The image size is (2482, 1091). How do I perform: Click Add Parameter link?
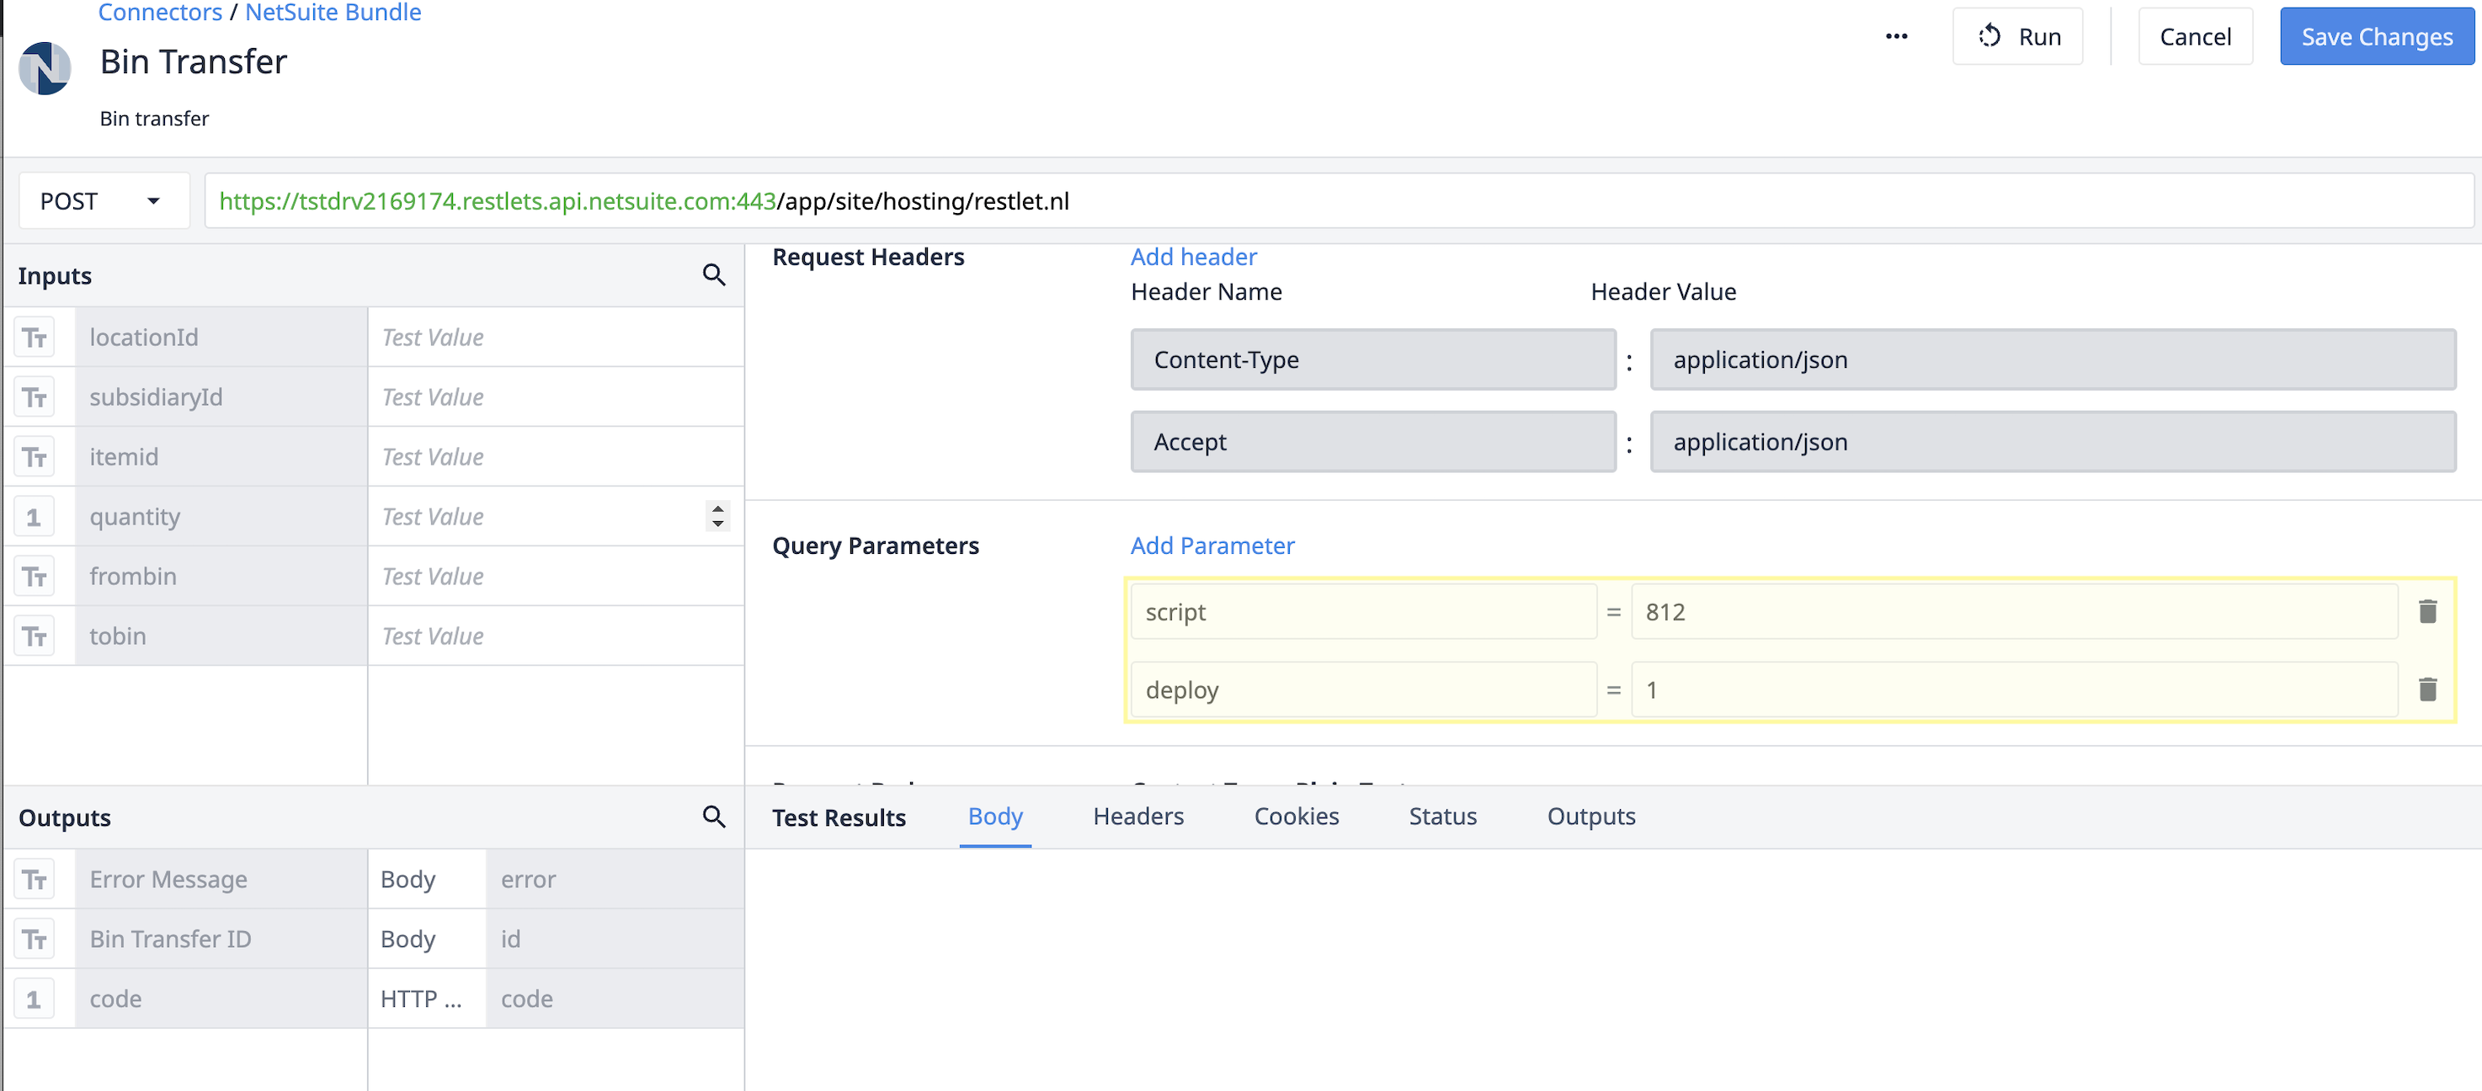pos(1212,545)
